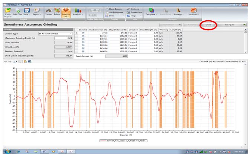Viewport: 250px width, 156px height.
Task: Uncheck Enabled for row starting 1420.66
Action: [83, 45]
